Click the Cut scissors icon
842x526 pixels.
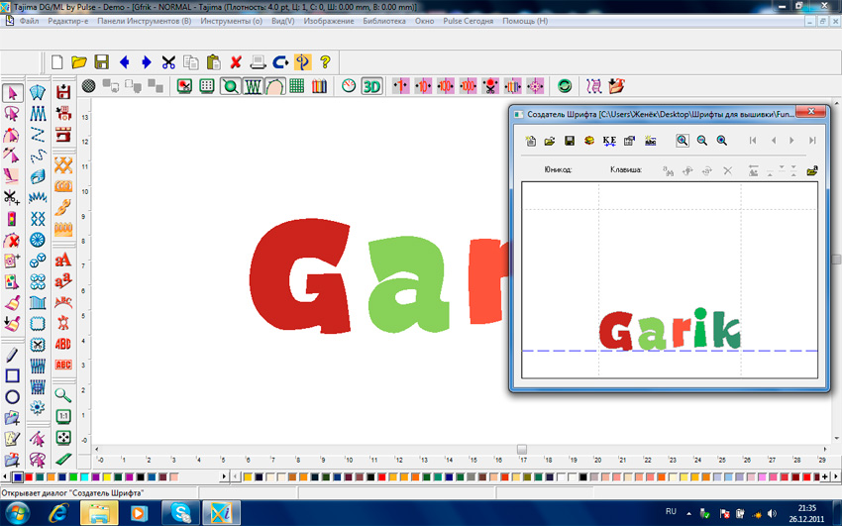point(168,61)
